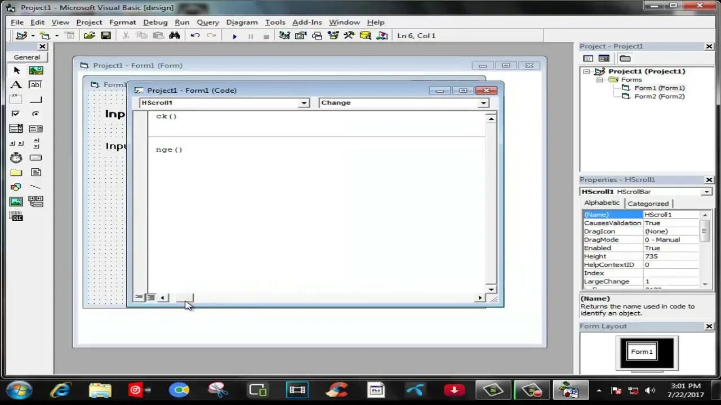The width and height of the screenshot is (721, 405).
Task: Open the Debug menu
Action: 155,22
